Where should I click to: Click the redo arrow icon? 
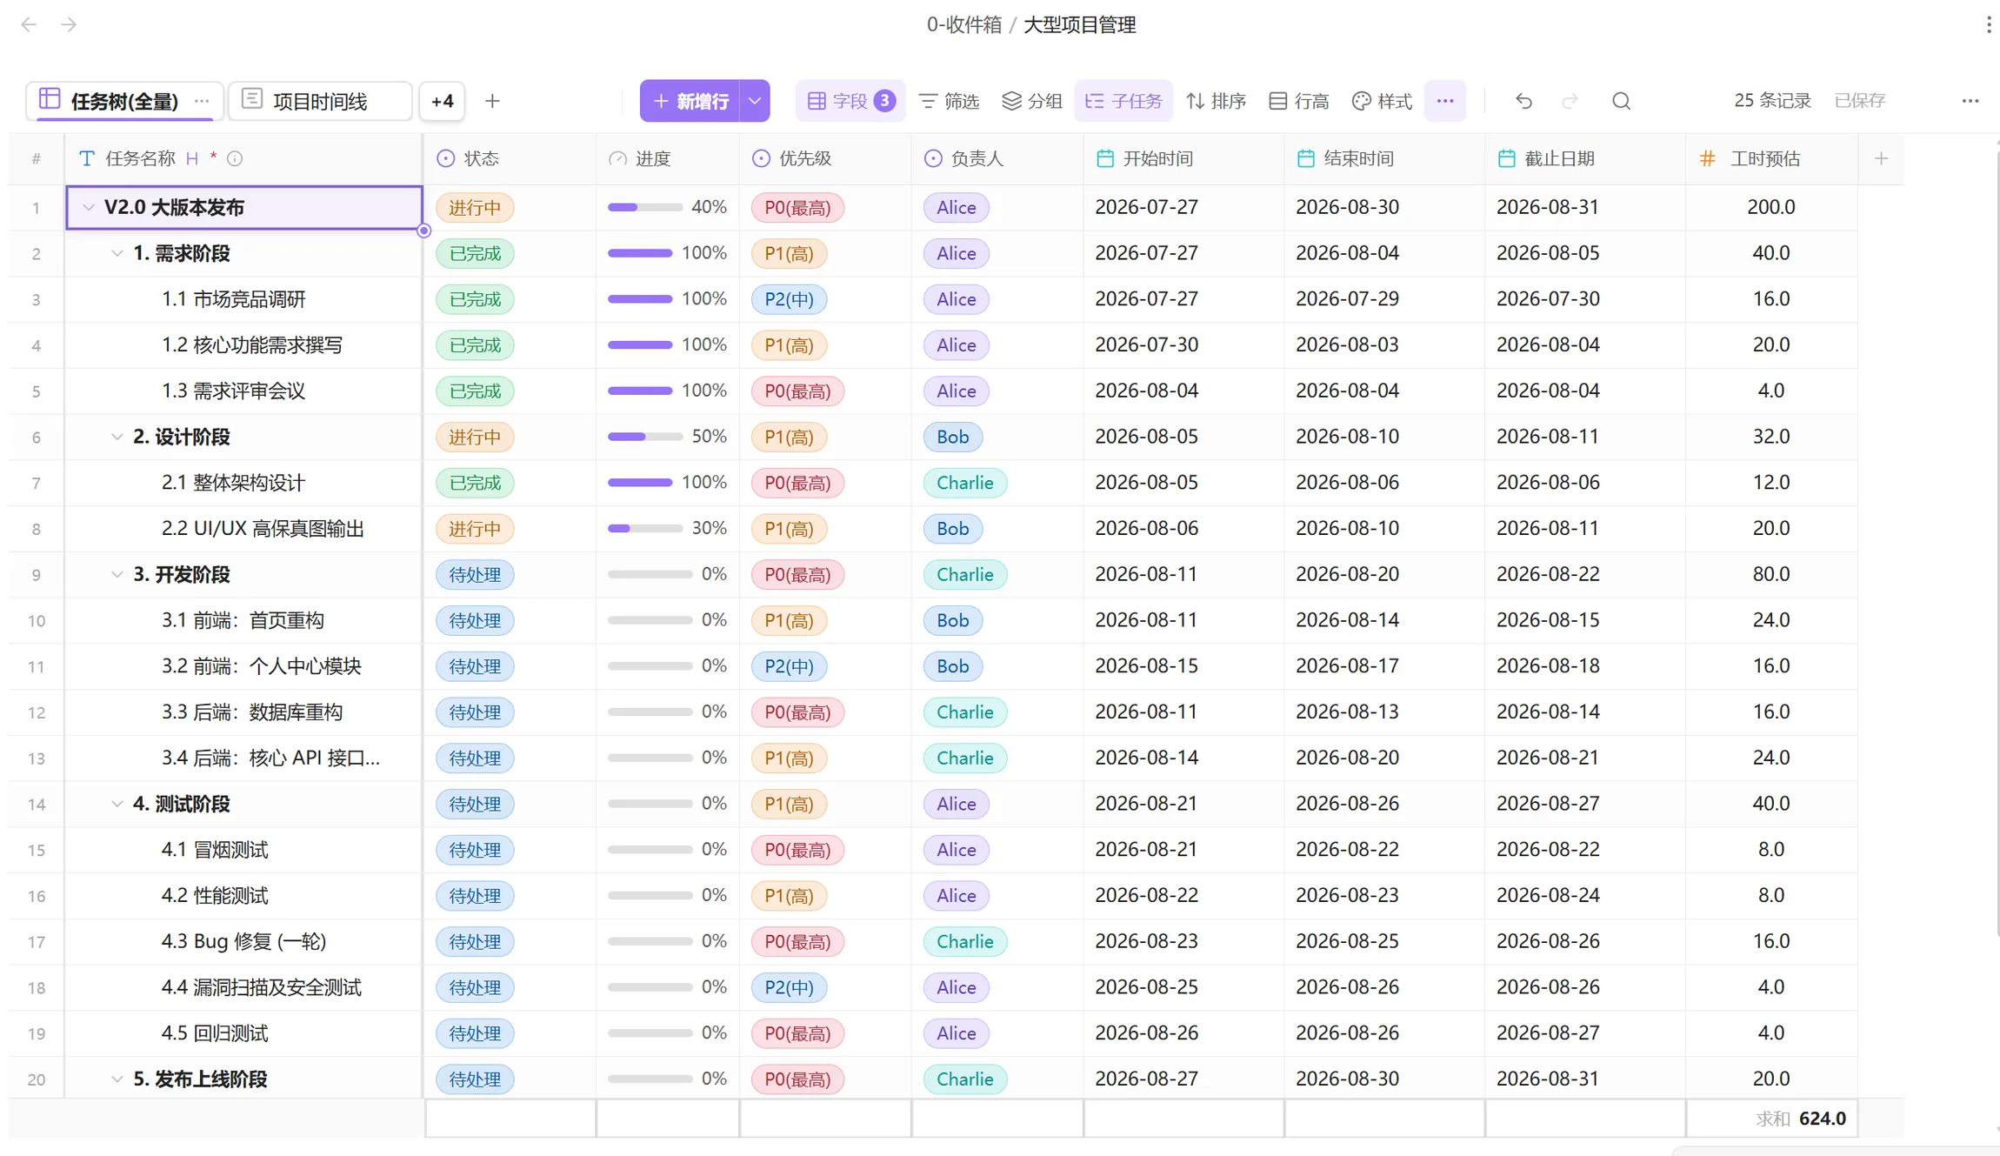point(1570,101)
